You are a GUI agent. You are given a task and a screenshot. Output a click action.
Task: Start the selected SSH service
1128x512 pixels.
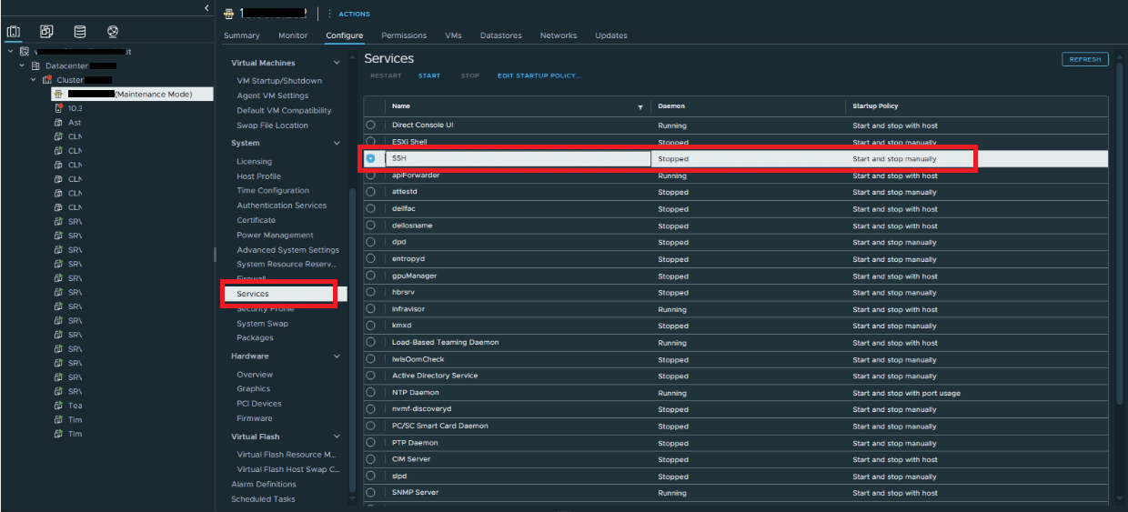pyautogui.click(x=428, y=75)
